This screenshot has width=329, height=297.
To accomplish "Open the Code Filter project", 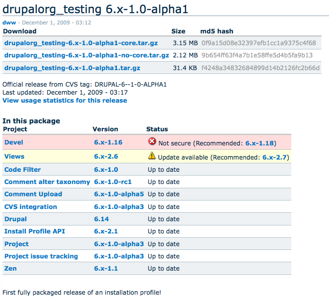I will pyautogui.click(x=23, y=169).
